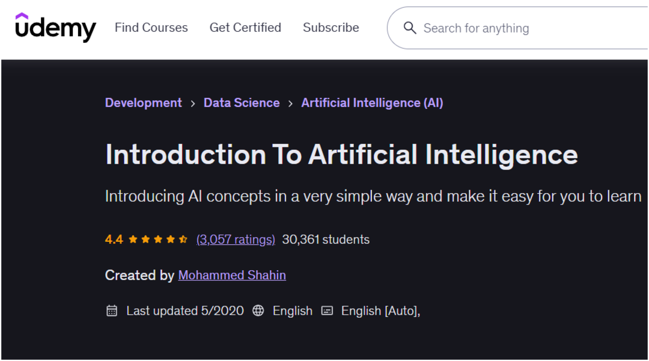The height and width of the screenshot is (361, 649).
Task: Click the Udemy logo
Action: (x=55, y=27)
